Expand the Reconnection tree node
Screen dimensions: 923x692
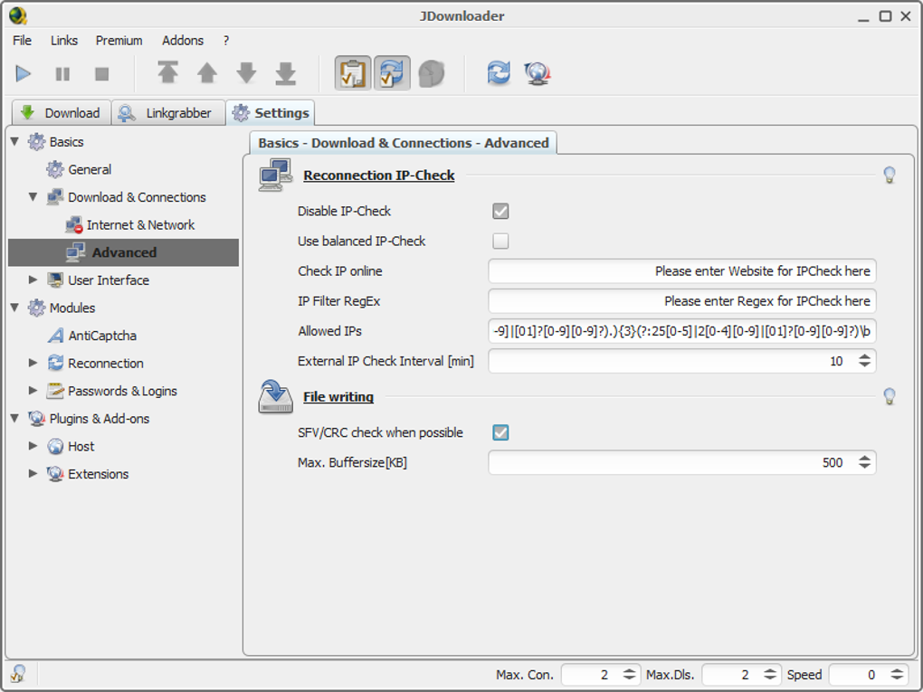coord(33,363)
